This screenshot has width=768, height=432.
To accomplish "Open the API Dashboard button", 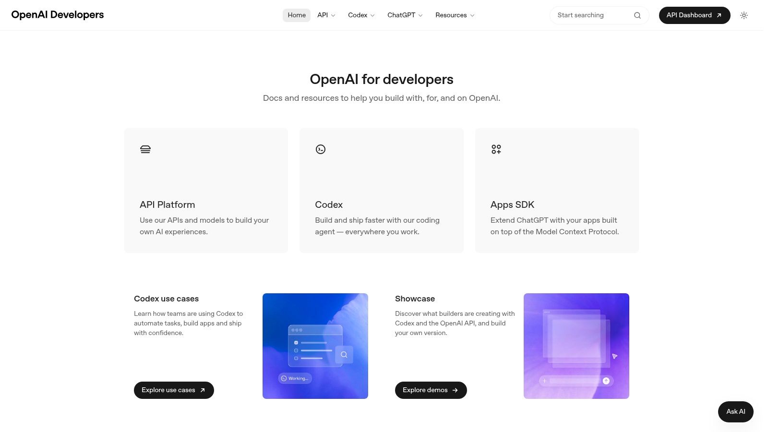I will (x=695, y=15).
